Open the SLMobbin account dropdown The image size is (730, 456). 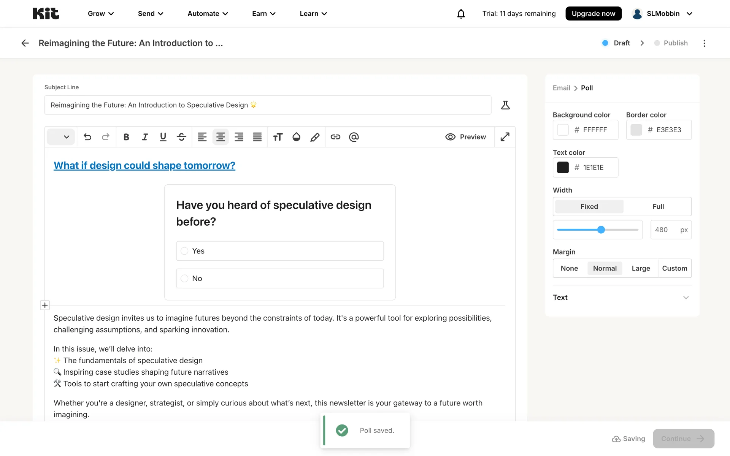662,14
